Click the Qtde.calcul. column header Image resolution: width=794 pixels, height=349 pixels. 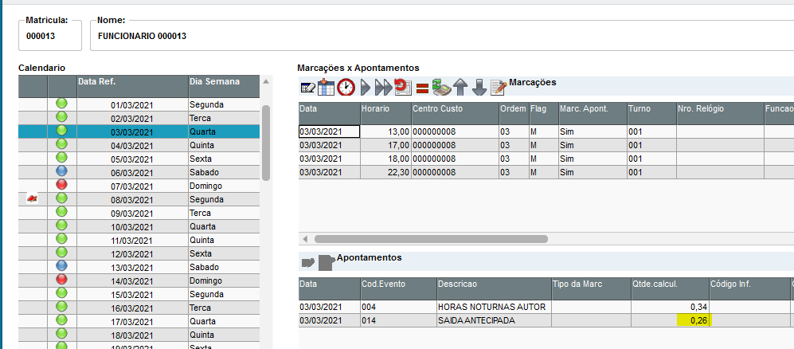click(x=671, y=288)
